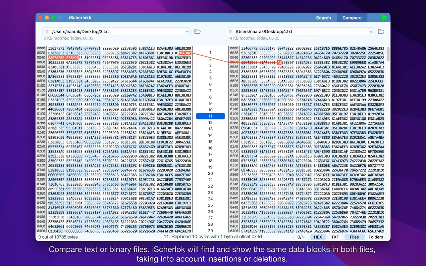Image resolution: width=426 pixels, height=266 pixels.
Task: Click the document icon beside 4.txt path
Action: pyautogui.click(x=230, y=32)
